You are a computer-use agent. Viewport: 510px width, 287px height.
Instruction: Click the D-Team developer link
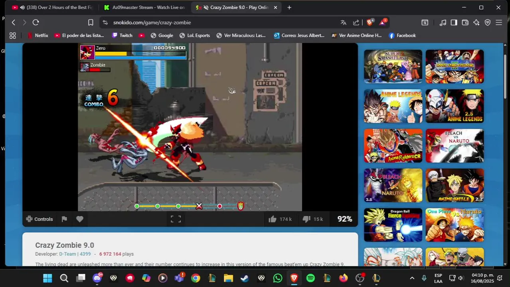(x=67, y=254)
